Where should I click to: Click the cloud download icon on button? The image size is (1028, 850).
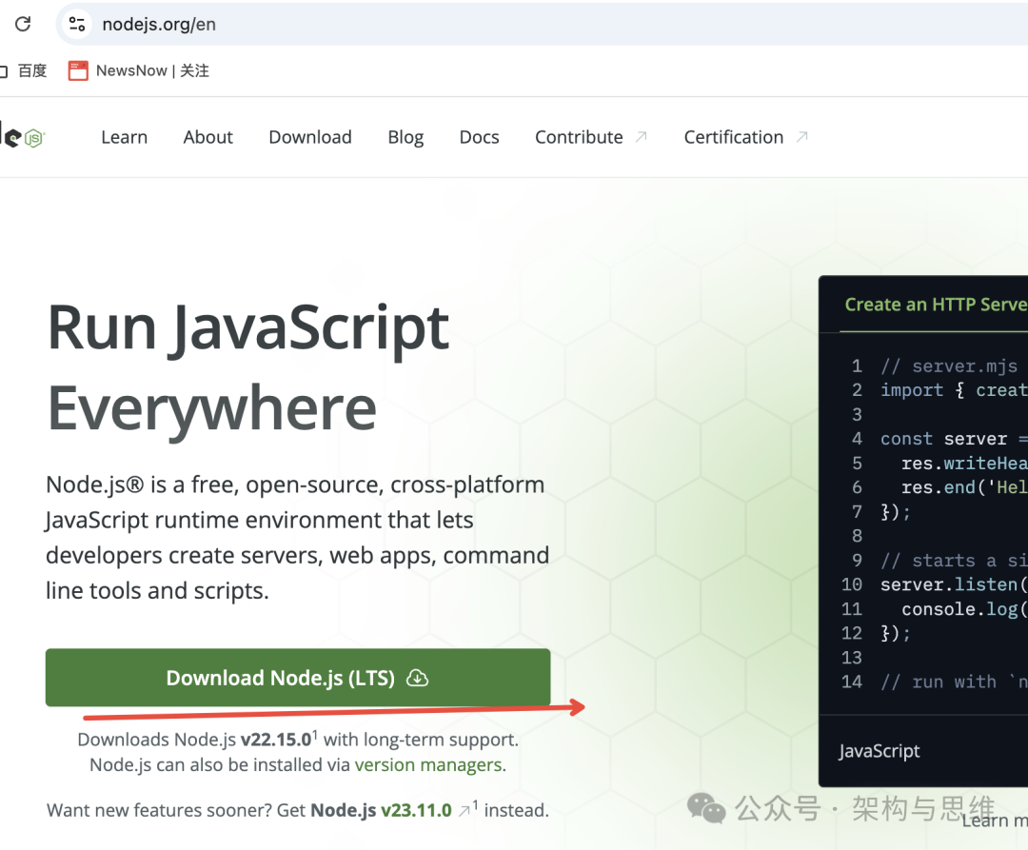click(x=418, y=678)
